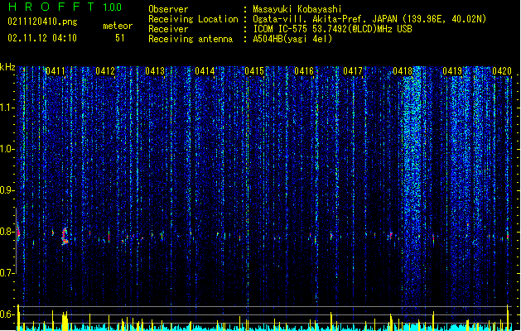The image size is (521, 331).
Task: Click the 'Observer' field label
Action: pos(168,9)
